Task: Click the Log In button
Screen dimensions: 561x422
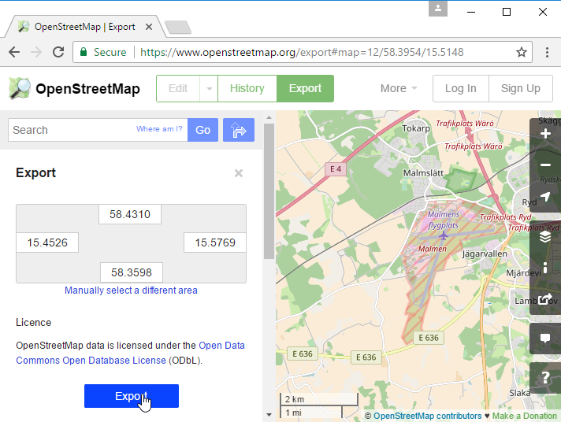Action: 460,88
